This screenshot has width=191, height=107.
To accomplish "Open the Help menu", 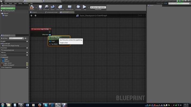I will pyautogui.click(x=31, y=3).
